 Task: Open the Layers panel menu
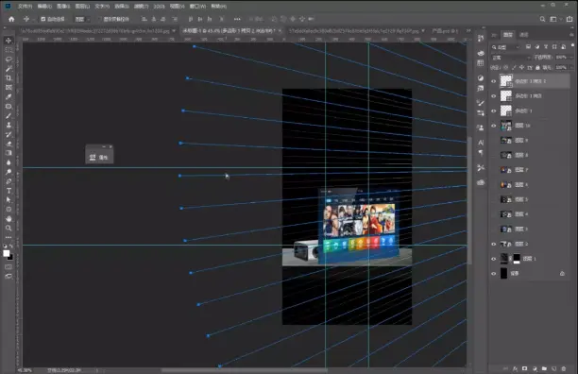(x=571, y=35)
